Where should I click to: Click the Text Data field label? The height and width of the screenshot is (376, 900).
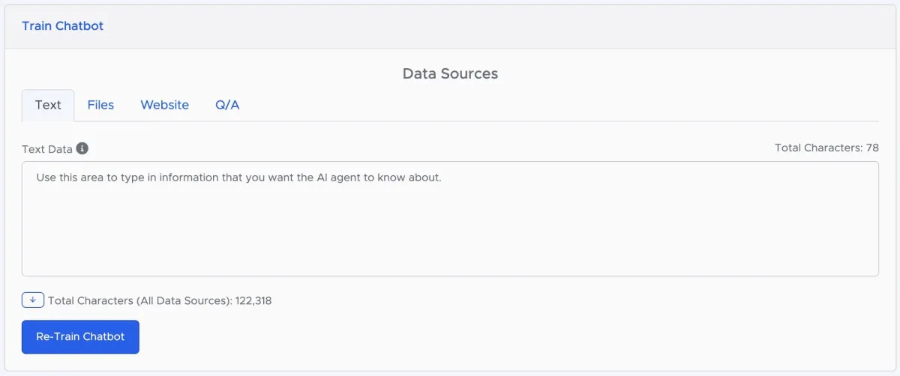[x=47, y=149]
